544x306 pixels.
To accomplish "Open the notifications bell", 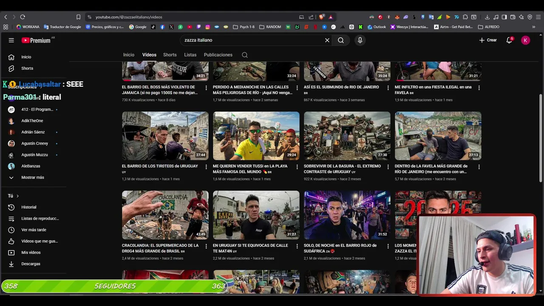I will (509, 40).
